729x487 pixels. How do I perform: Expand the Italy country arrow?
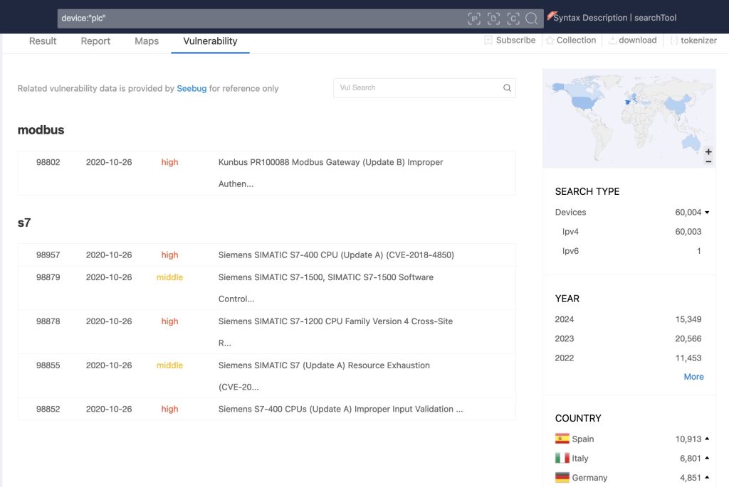point(707,458)
